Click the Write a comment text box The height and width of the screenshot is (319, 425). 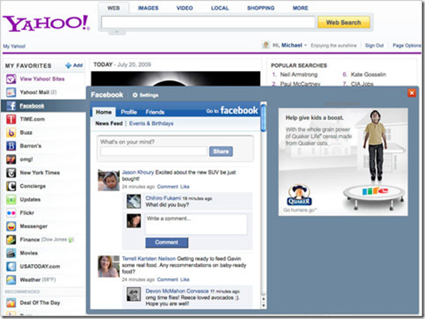pos(196,224)
